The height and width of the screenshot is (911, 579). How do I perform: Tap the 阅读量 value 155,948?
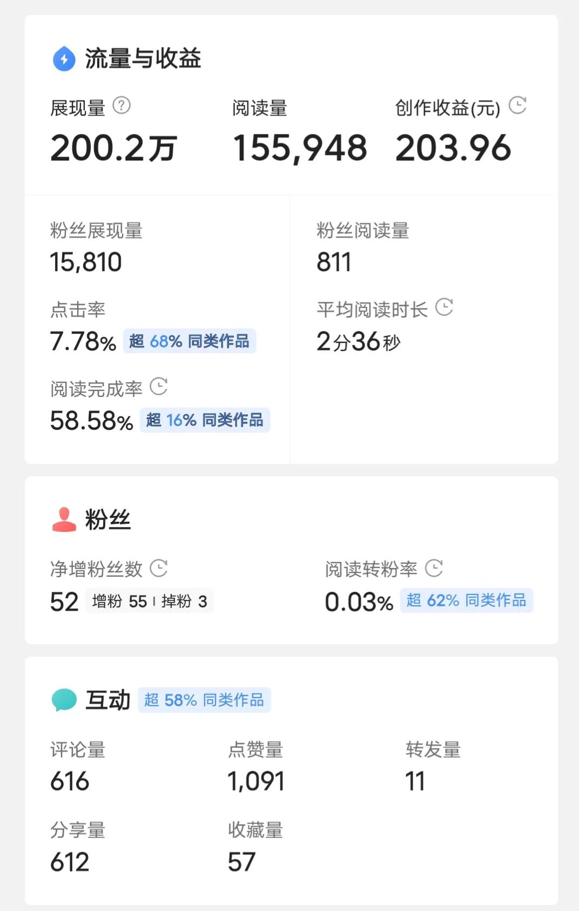point(300,148)
